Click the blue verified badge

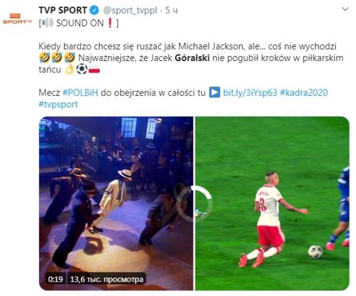pyautogui.click(x=94, y=11)
